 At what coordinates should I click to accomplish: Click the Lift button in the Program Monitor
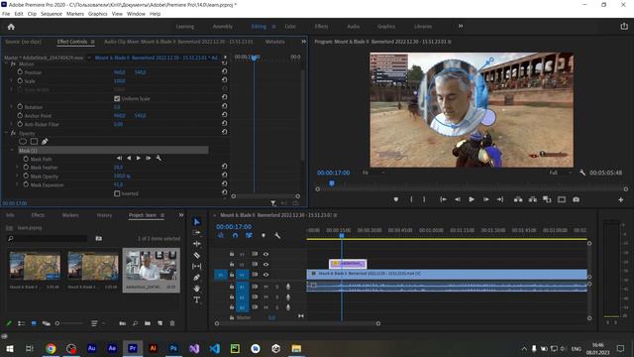518,199
